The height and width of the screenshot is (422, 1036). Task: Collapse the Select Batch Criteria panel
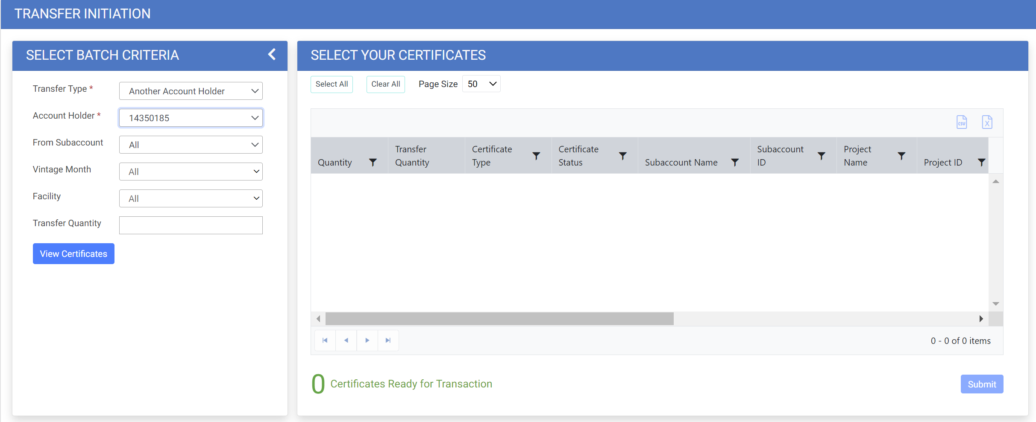[x=272, y=54]
